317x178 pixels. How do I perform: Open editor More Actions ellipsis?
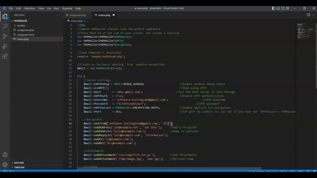click(314, 15)
